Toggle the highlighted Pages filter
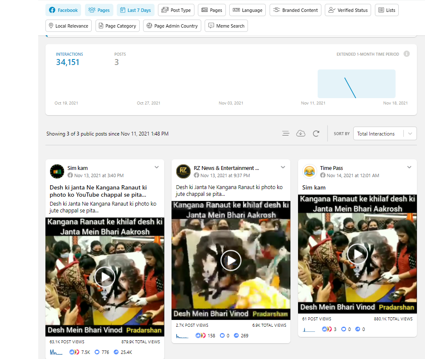The image size is (425, 359). point(99,10)
